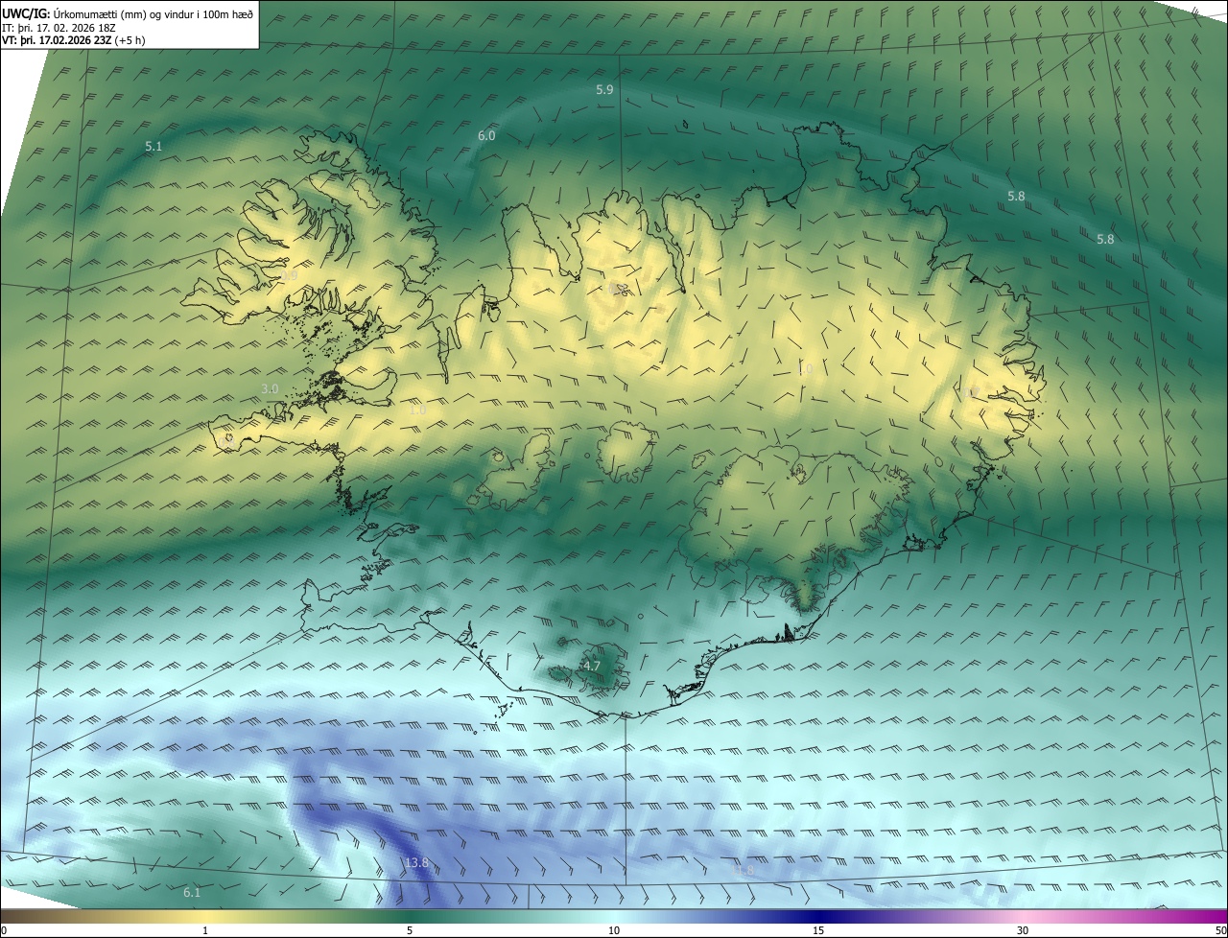This screenshot has width=1228, height=938.
Task: Click the 6.0 value on the map
Action: pyautogui.click(x=486, y=136)
